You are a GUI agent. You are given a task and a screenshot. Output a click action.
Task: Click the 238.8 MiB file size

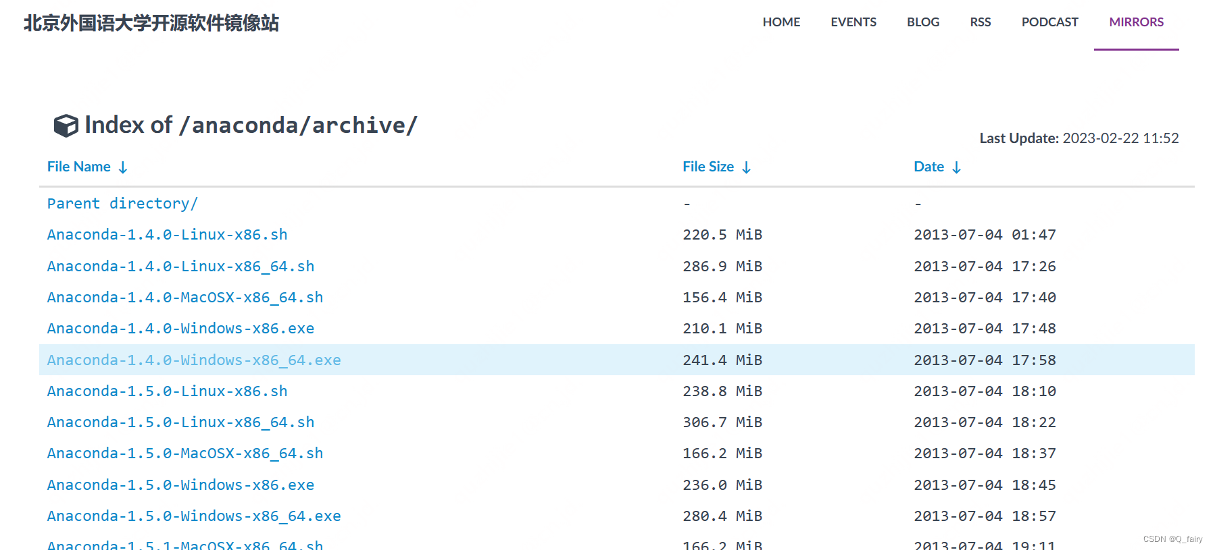[722, 391]
